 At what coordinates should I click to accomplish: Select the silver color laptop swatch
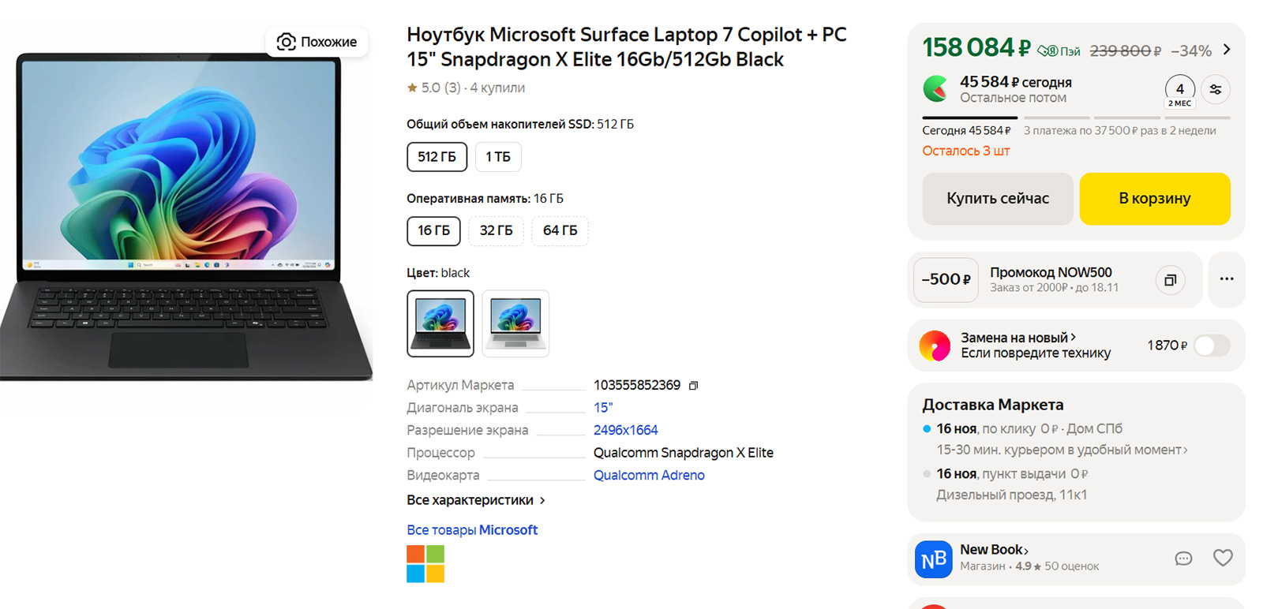(x=515, y=323)
